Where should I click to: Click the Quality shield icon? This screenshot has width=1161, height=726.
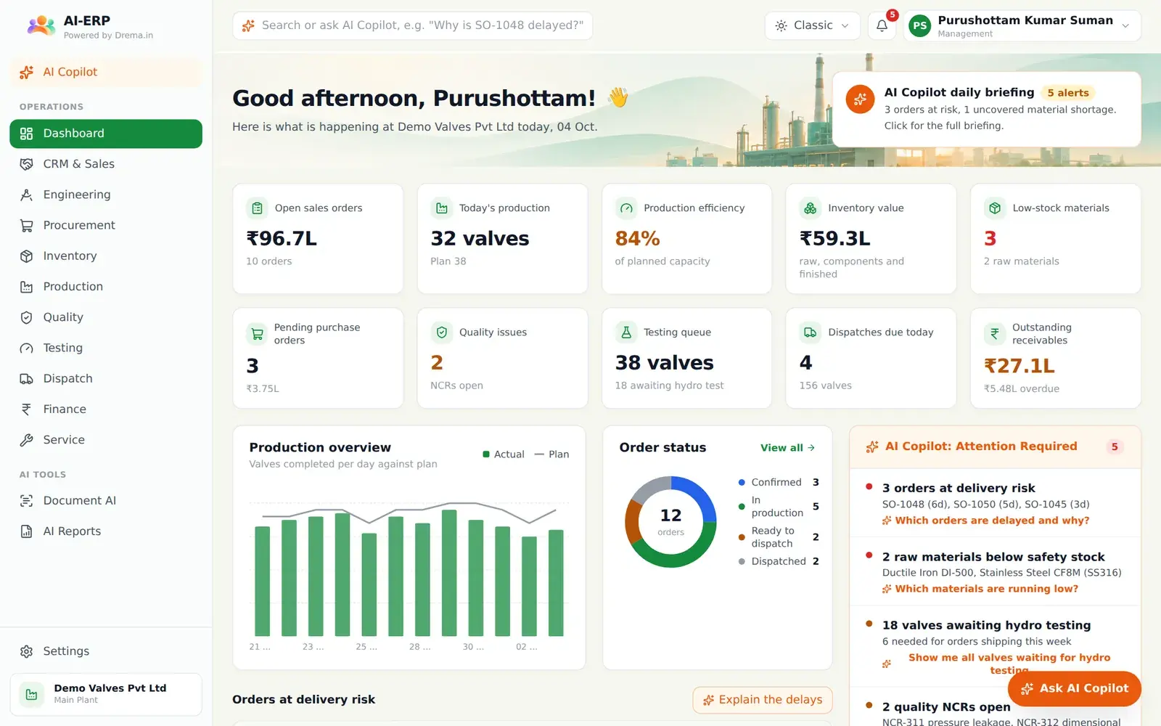(x=27, y=317)
